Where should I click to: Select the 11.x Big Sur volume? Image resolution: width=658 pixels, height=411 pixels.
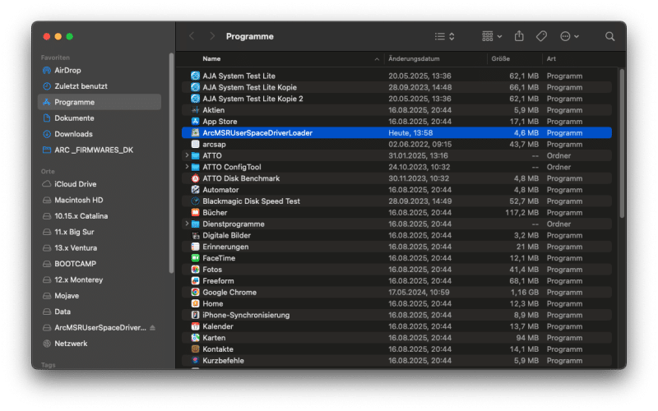pos(100,232)
